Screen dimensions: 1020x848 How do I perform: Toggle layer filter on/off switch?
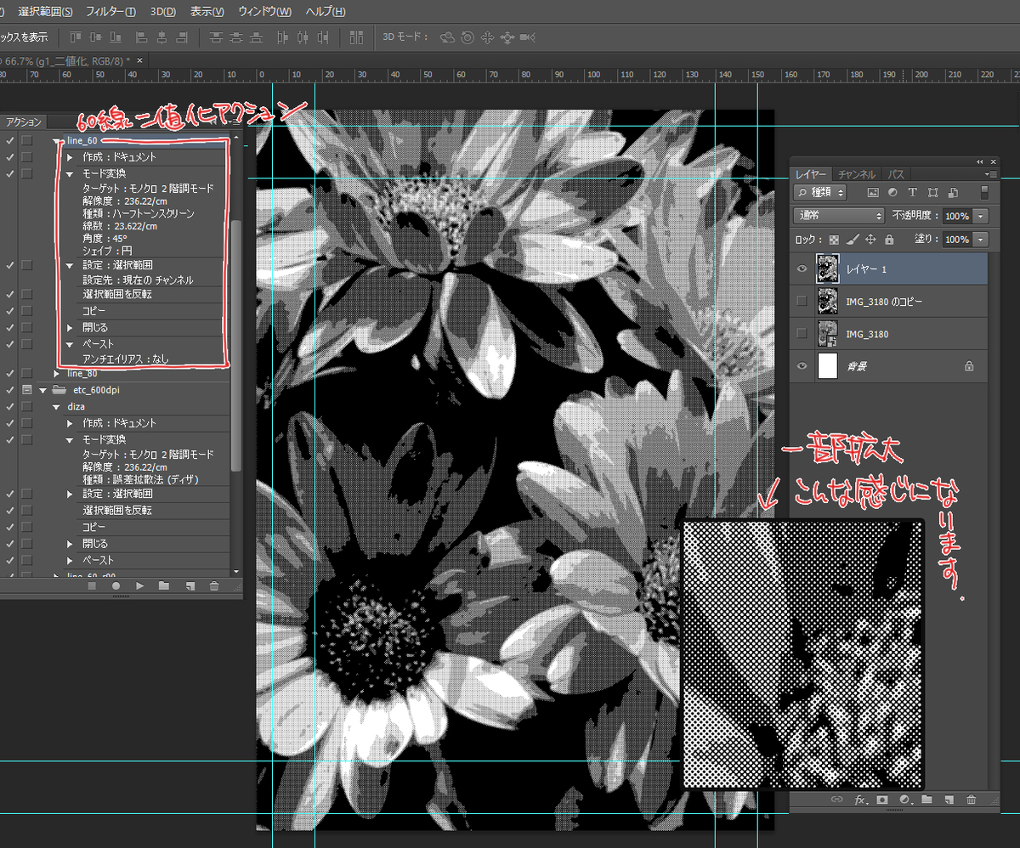pos(984,193)
